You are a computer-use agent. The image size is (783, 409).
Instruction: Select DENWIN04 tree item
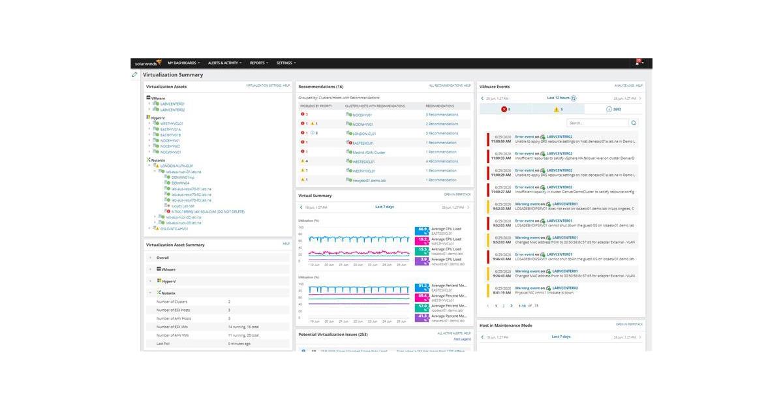[x=181, y=183]
